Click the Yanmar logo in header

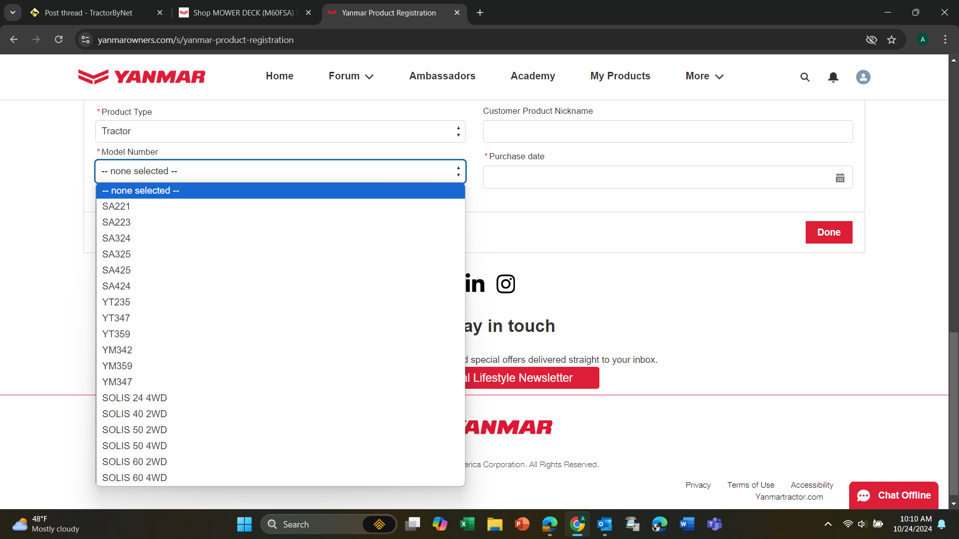click(x=142, y=76)
